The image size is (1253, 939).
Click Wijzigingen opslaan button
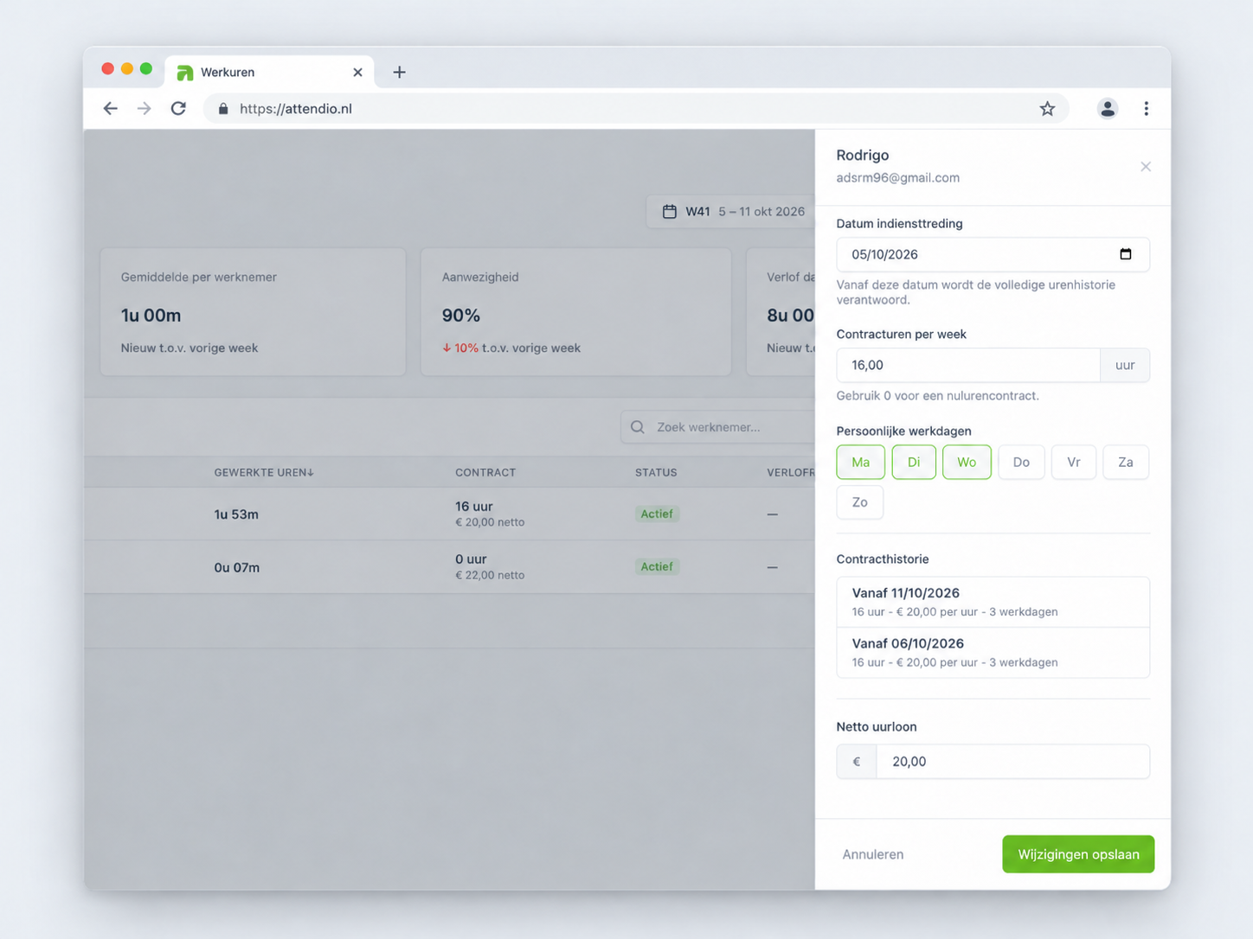(x=1077, y=854)
